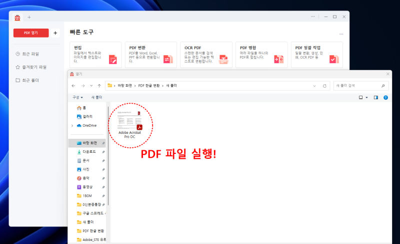This screenshot has height=244, width=400.
Task: Select 바탕 화면 in the navigation pane
Action: click(87, 143)
